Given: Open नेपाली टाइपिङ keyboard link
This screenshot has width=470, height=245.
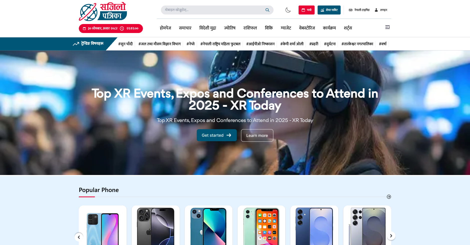Looking at the screenshot, I should pos(359,10).
